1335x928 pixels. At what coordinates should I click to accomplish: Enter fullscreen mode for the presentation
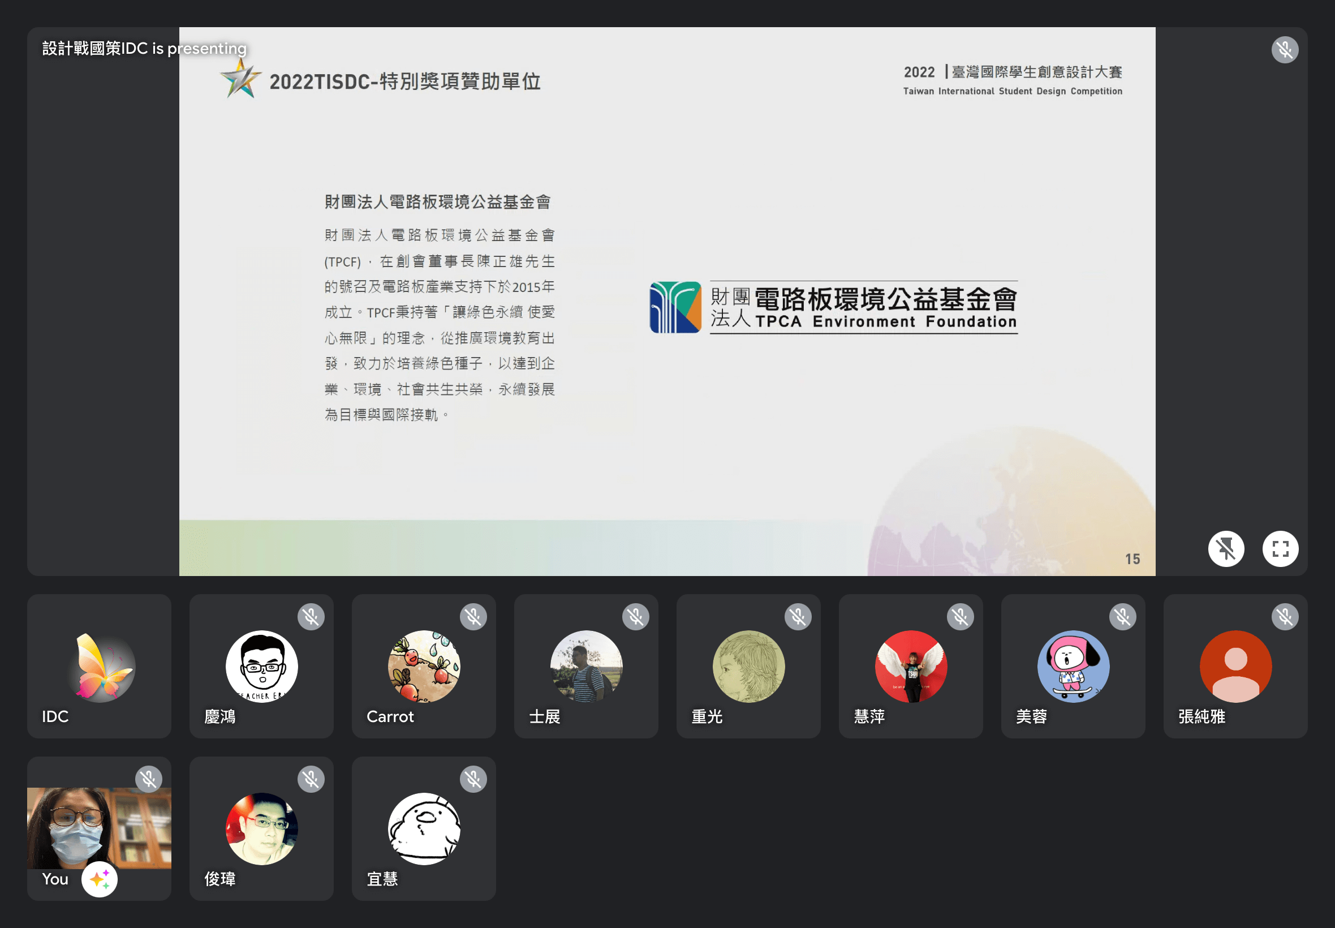[1281, 548]
